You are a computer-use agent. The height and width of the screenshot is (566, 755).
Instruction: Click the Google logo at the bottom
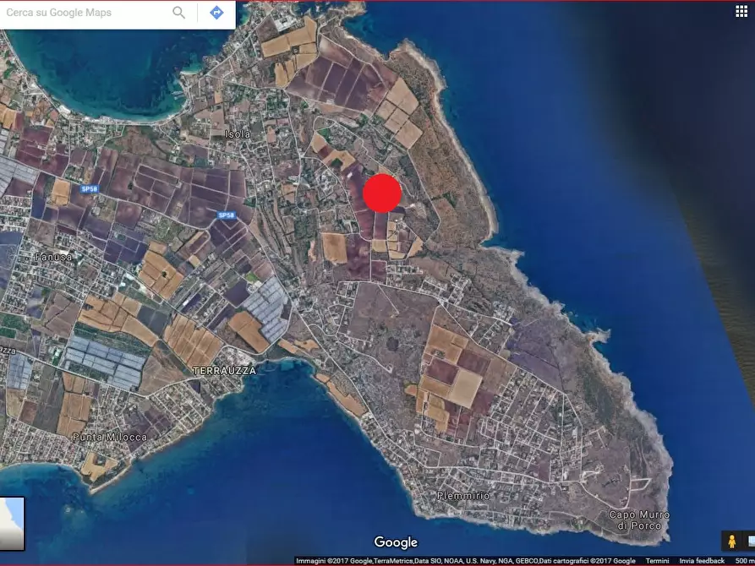click(395, 542)
